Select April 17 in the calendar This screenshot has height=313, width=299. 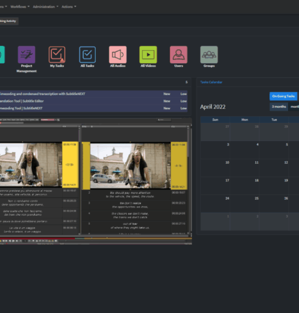point(215,185)
